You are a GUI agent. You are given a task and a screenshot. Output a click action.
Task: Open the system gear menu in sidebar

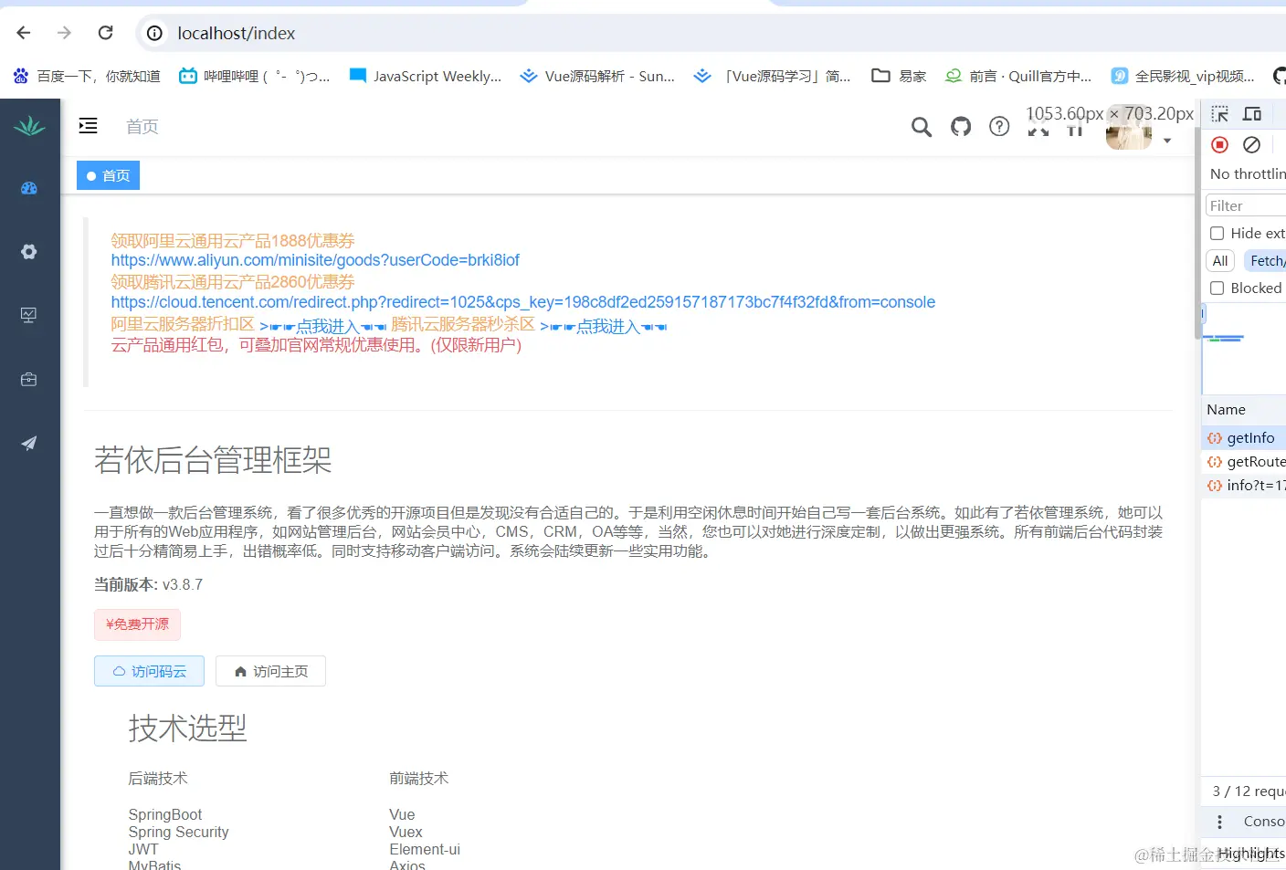[x=29, y=252]
